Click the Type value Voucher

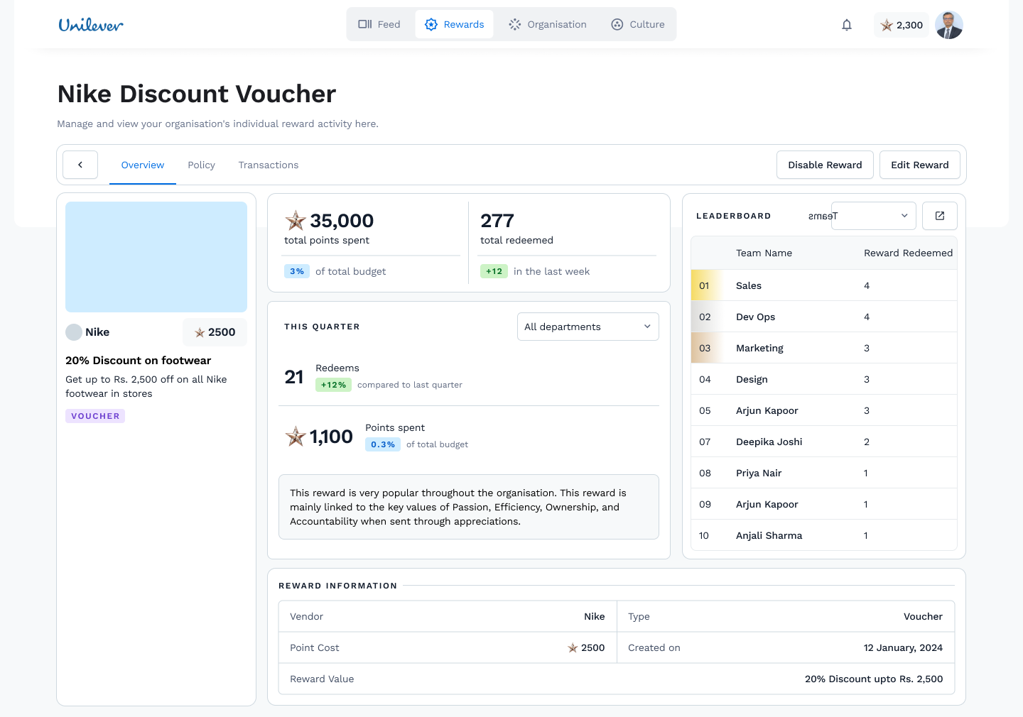923,616
